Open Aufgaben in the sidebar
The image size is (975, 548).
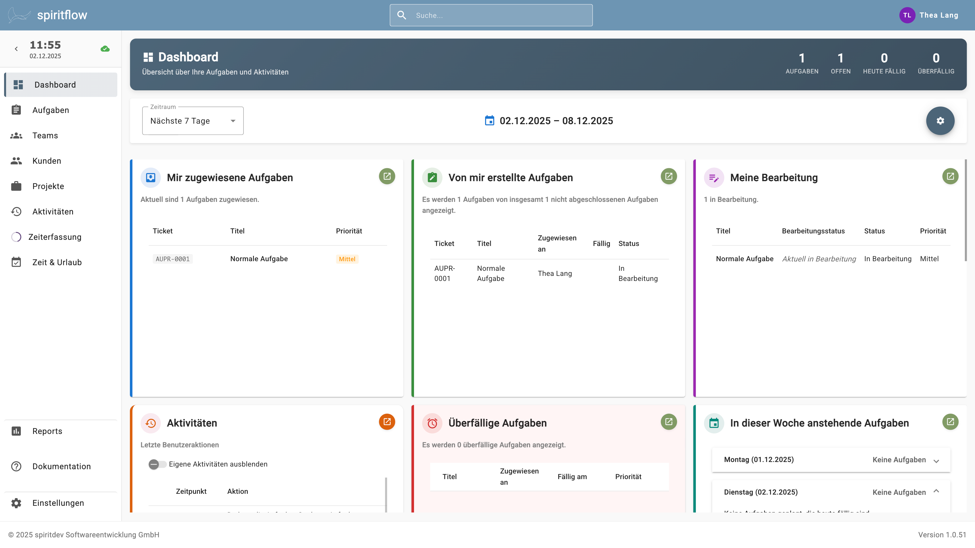61,110
